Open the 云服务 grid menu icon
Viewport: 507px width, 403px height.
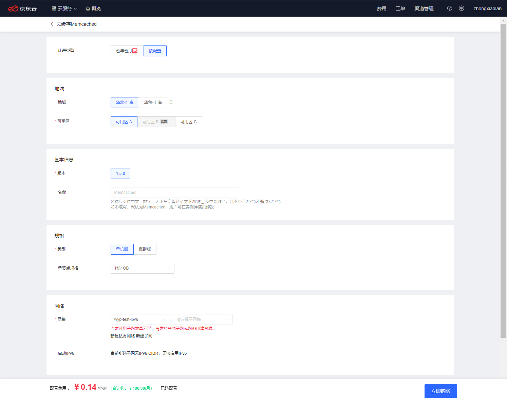pos(54,8)
